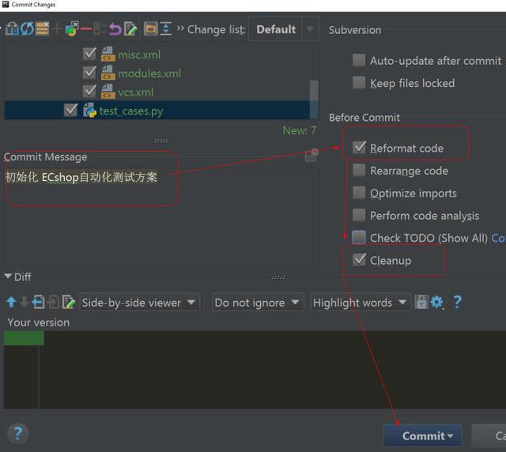Open the commit message history icon
The image size is (506, 452).
(312, 156)
